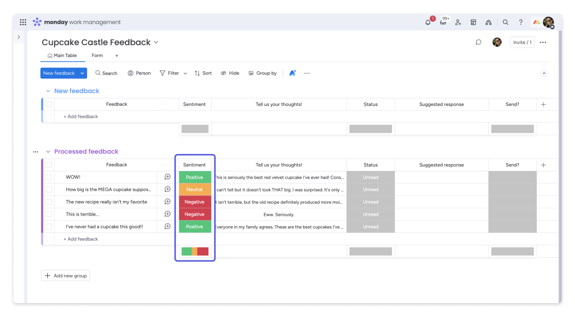The height and width of the screenshot is (317, 575).
Task: Select all items in Processed feedback group
Action: point(49,165)
